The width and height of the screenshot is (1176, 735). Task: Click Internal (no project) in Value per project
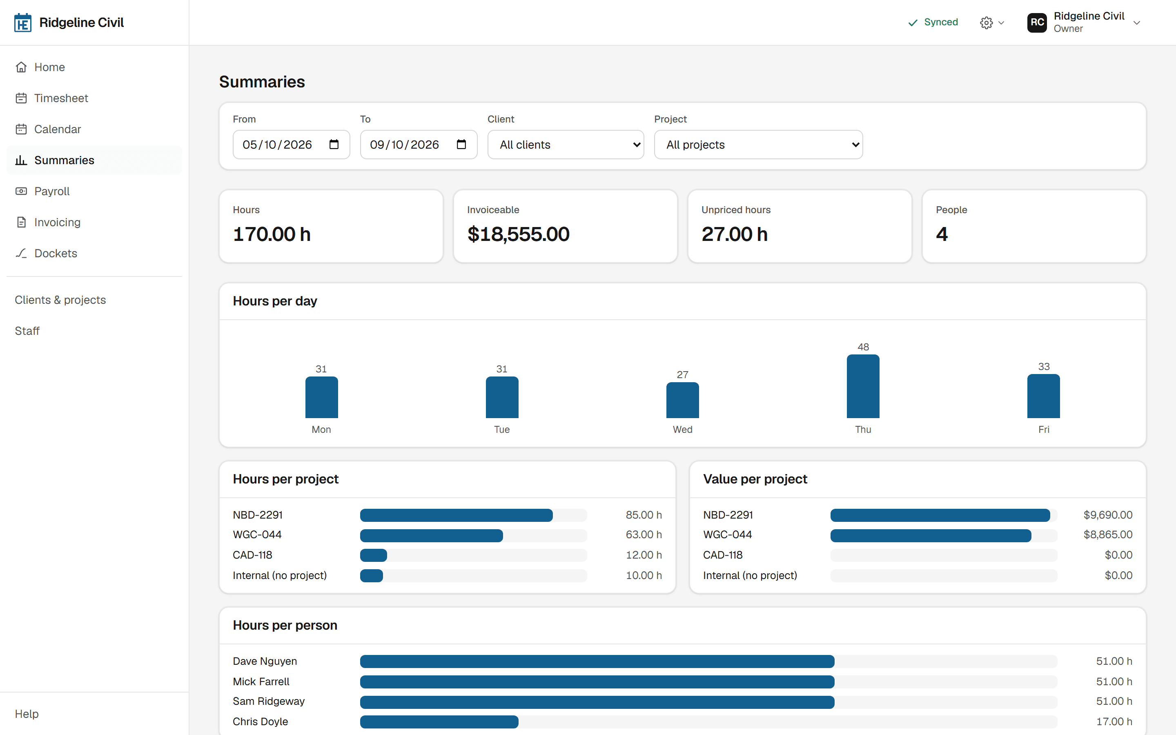point(750,576)
